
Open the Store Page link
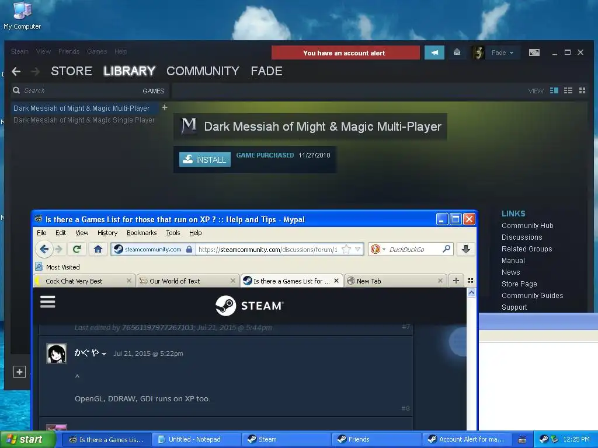point(519,284)
